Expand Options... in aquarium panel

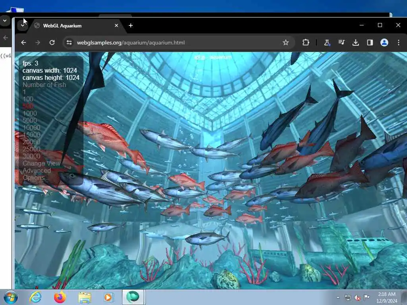click(x=33, y=178)
